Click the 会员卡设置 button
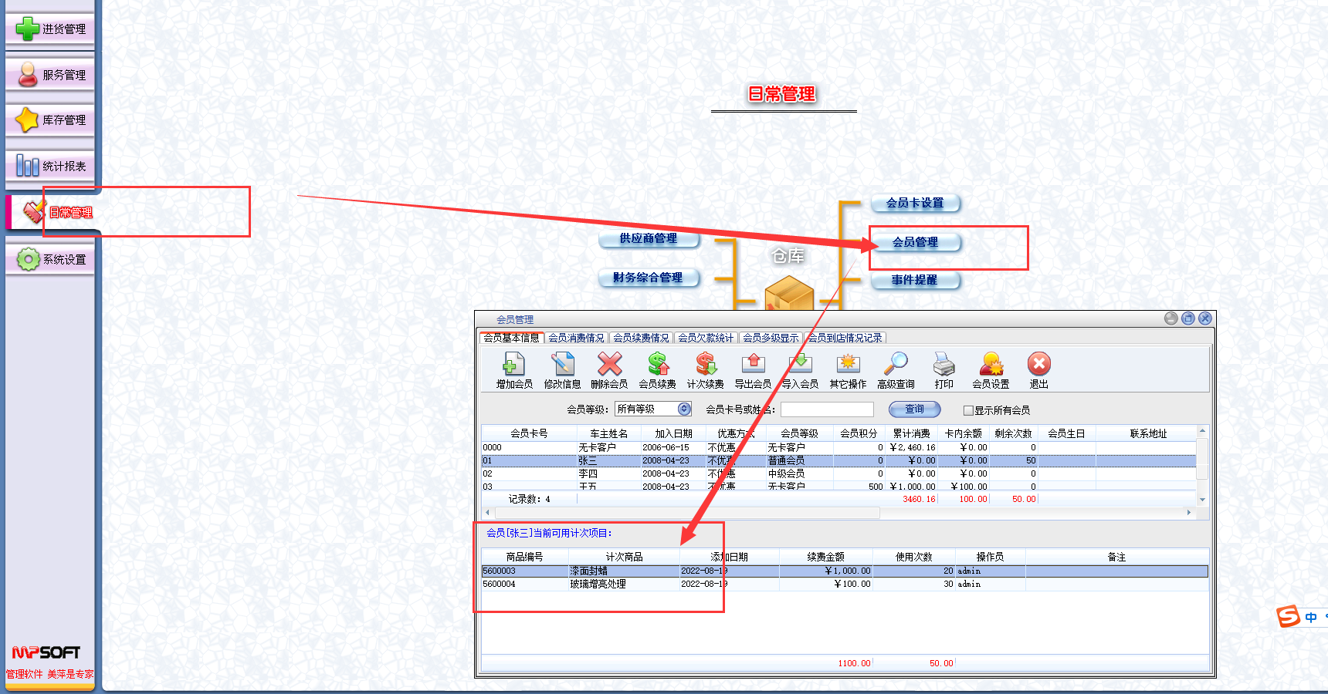 [x=915, y=203]
